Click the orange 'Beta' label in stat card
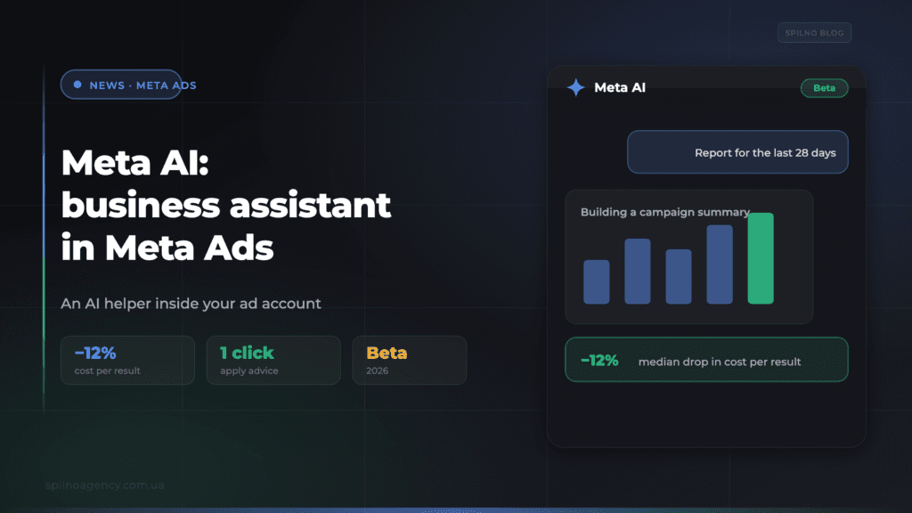Image resolution: width=912 pixels, height=513 pixels. 387,353
